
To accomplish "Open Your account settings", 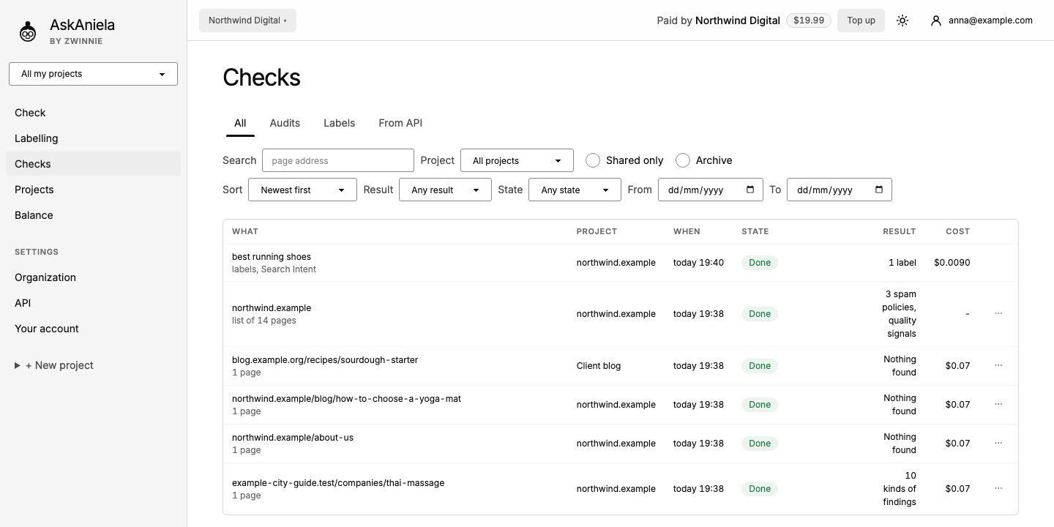I will pyautogui.click(x=93, y=329).
